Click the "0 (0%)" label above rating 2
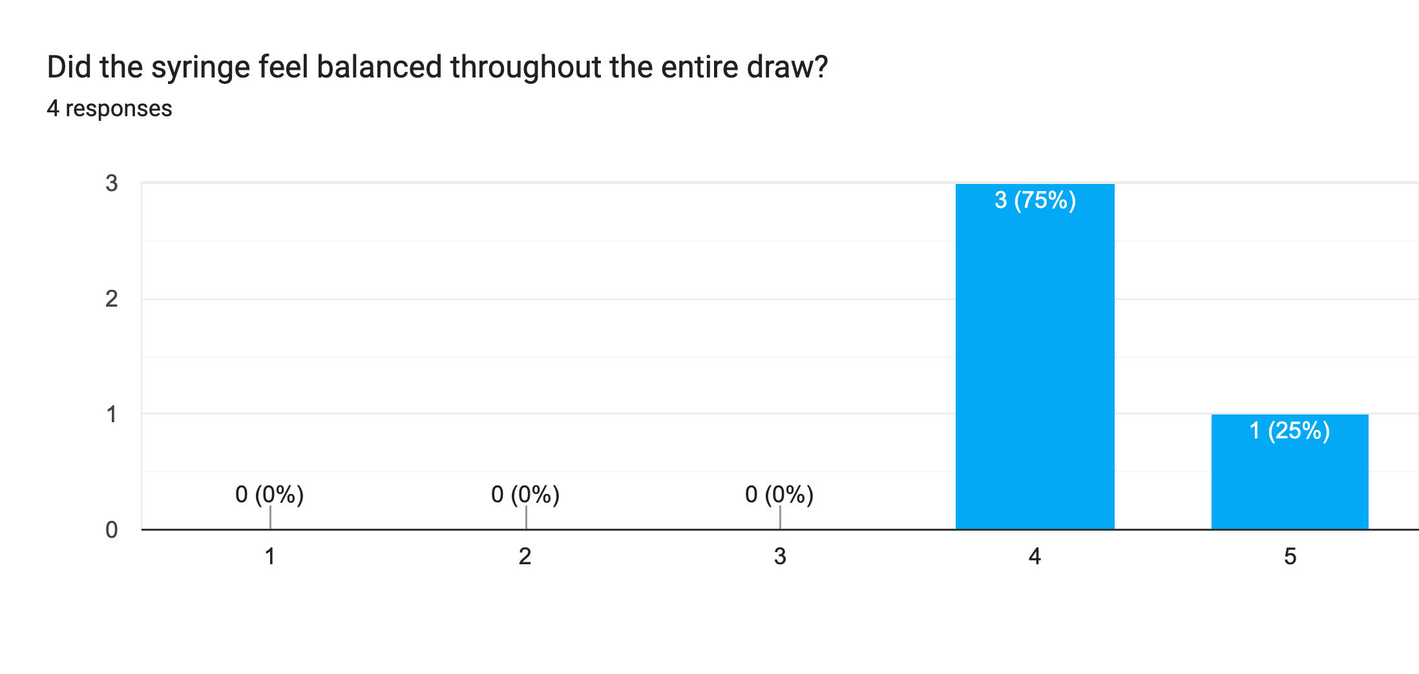 pos(525,495)
